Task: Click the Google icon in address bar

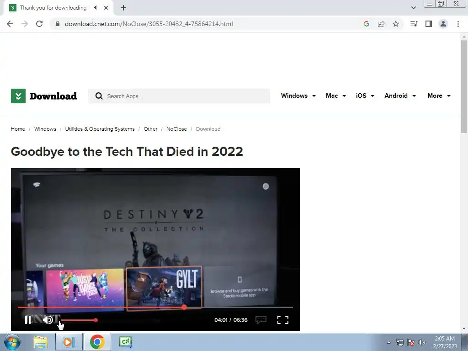Action: point(367,24)
